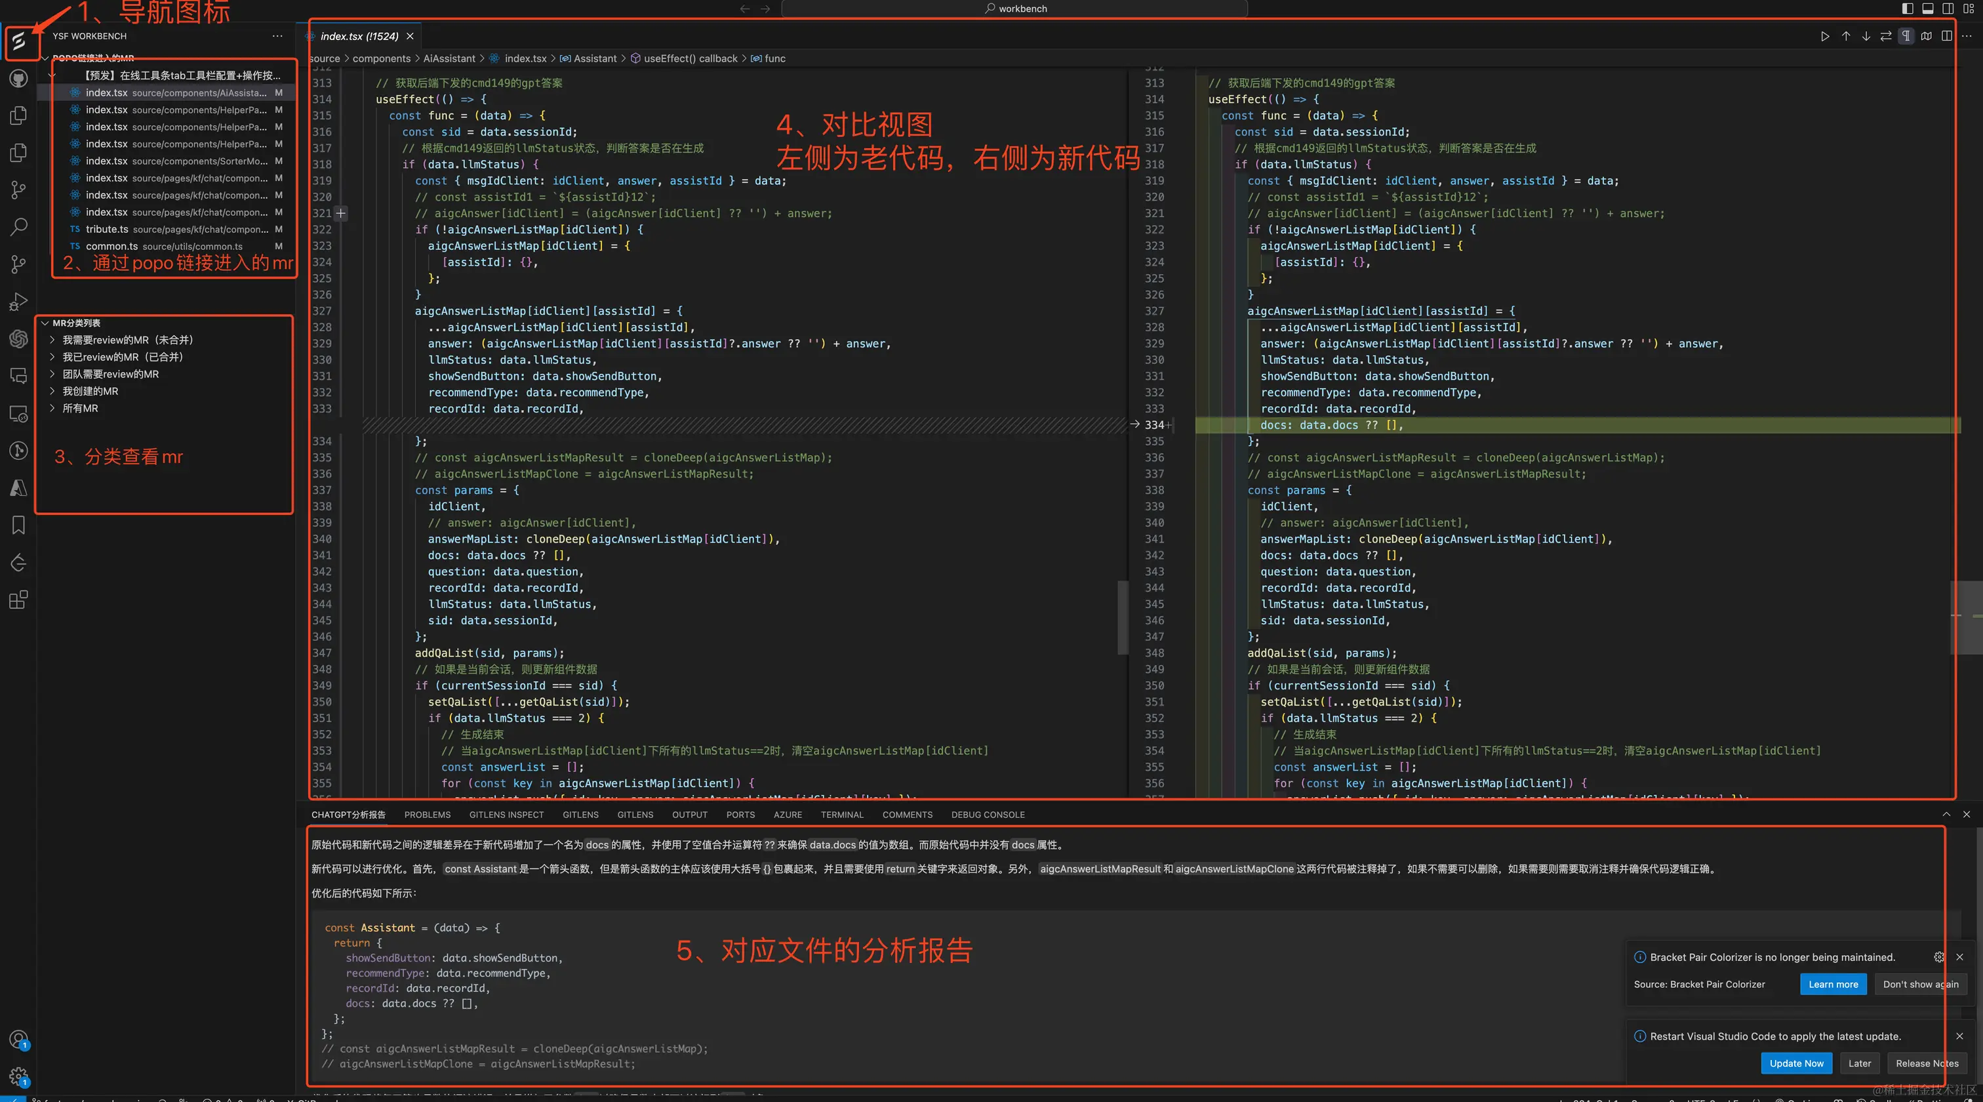Open the Search magnifier view

tap(18, 227)
